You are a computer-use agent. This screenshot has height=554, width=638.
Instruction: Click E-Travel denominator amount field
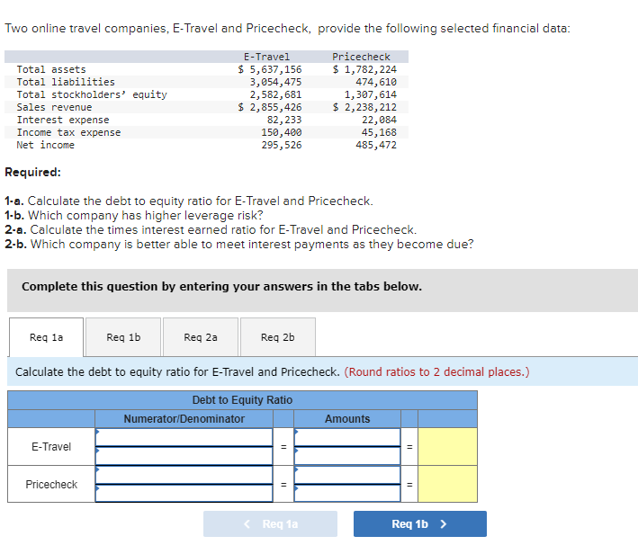347,456
